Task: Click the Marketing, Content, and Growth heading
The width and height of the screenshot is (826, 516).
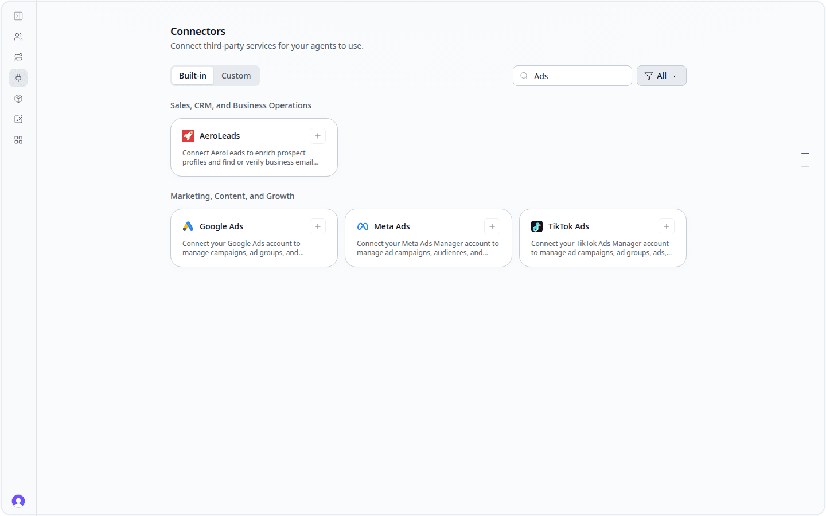Action: (232, 196)
